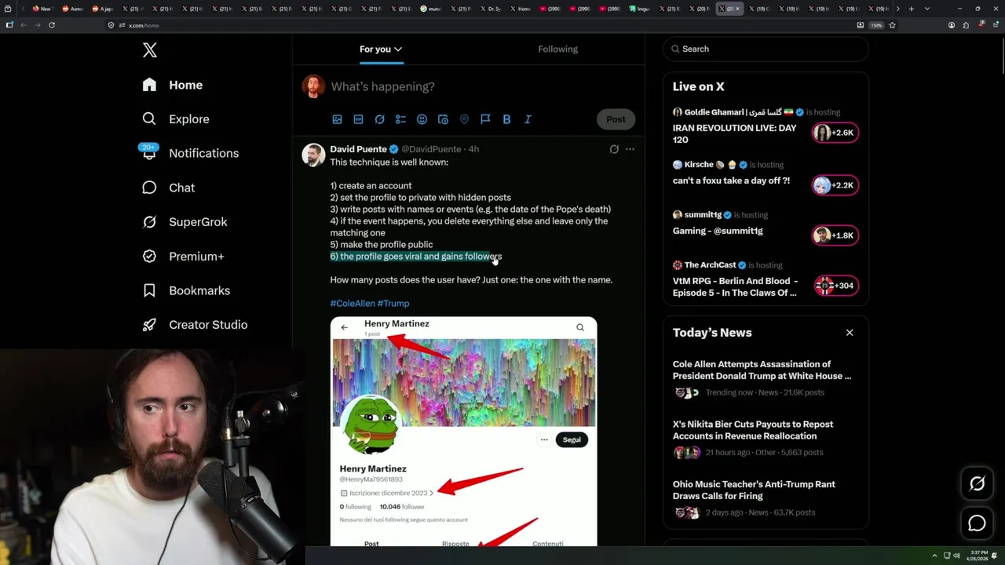
Task: Click the +2.2K listeners badge
Action: (x=835, y=185)
